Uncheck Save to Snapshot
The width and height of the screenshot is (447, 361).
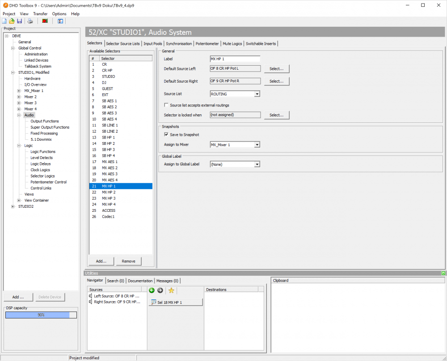(x=167, y=134)
